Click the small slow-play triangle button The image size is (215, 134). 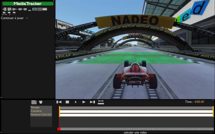click(x=76, y=102)
